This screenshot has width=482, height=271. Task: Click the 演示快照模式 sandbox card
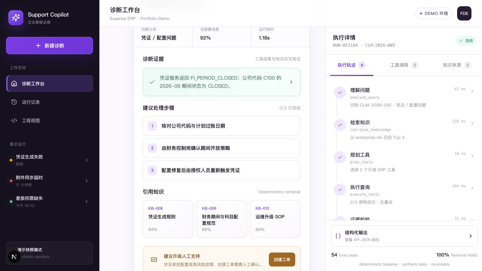[50, 253]
